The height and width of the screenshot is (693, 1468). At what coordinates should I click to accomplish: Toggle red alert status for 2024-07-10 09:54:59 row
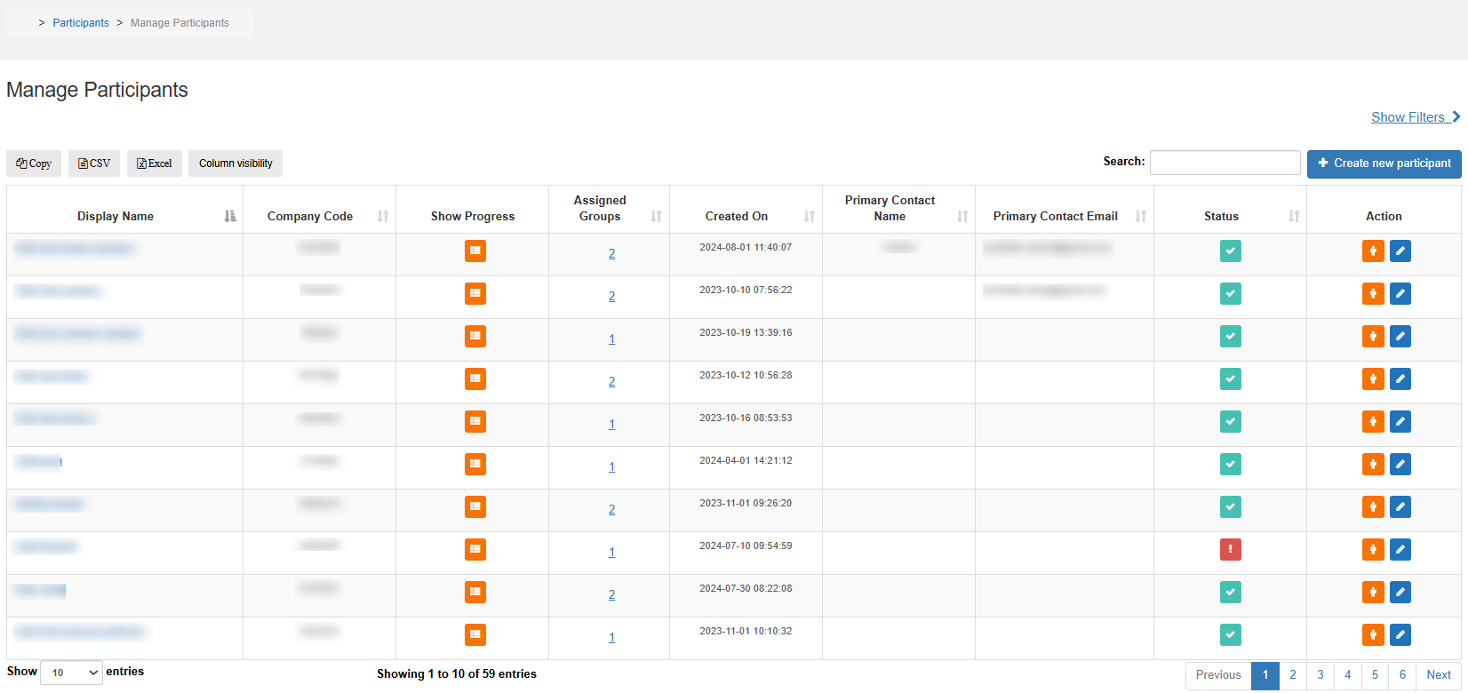(x=1231, y=550)
